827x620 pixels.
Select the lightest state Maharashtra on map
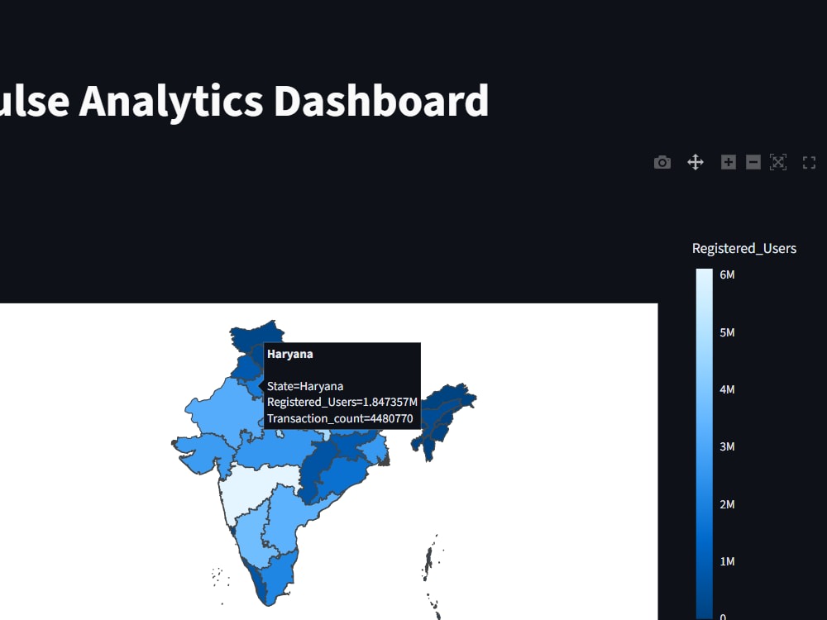[x=248, y=488]
